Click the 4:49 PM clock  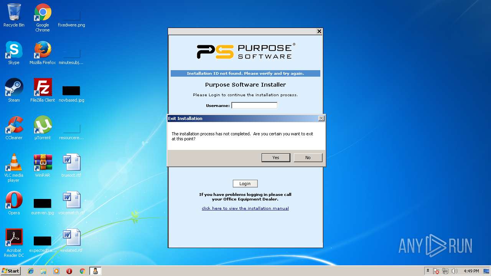point(471,271)
